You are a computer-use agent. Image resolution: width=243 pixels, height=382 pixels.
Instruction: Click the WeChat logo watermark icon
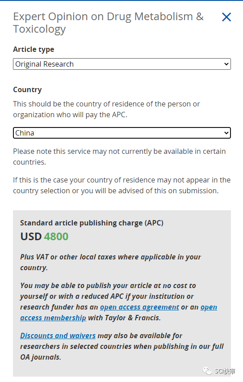(207, 371)
